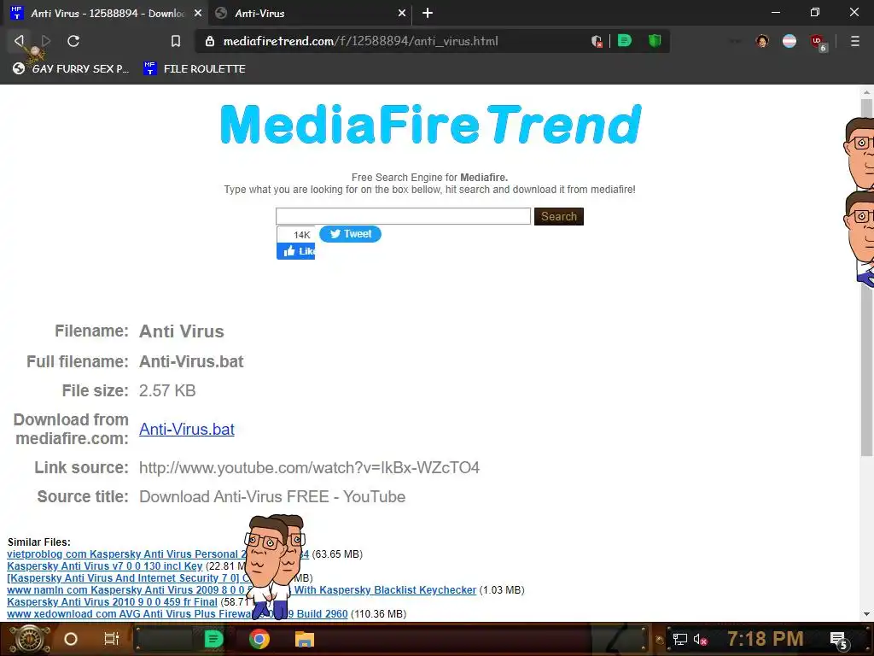Select the Anti Virus - 12588894 tab
874x656 pixels.
106,13
